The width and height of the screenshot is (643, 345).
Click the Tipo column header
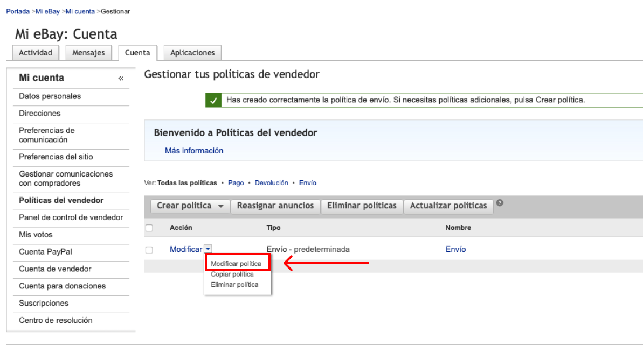coord(273,228)
